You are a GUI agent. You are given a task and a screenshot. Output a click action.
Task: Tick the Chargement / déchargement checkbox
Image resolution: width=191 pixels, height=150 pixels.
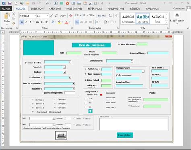tap(33, 112)
